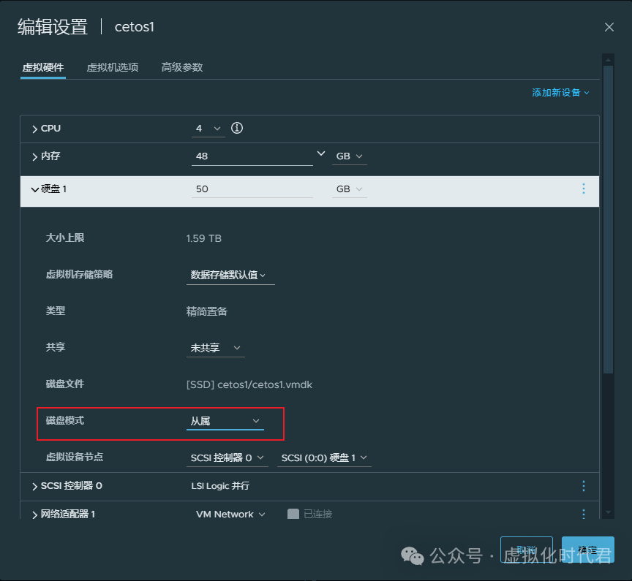Switch to the 虚拟机选项 tab

[113, 67]
